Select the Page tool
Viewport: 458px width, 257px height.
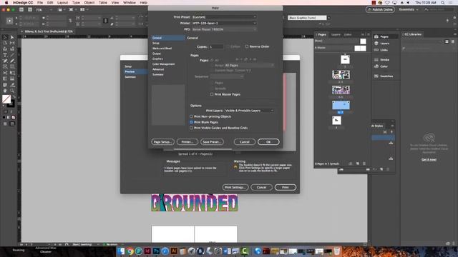pos(5,43)
